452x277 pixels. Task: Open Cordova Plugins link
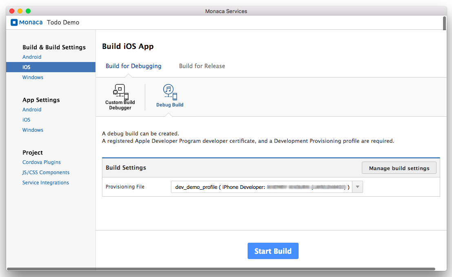pyautogui.click(x=42, y=162)
